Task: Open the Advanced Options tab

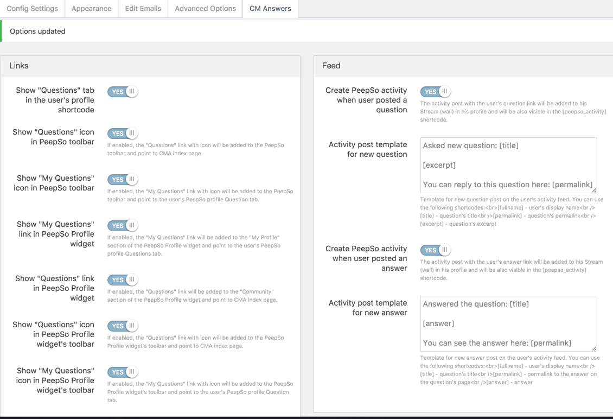Action: pos(205,9)
